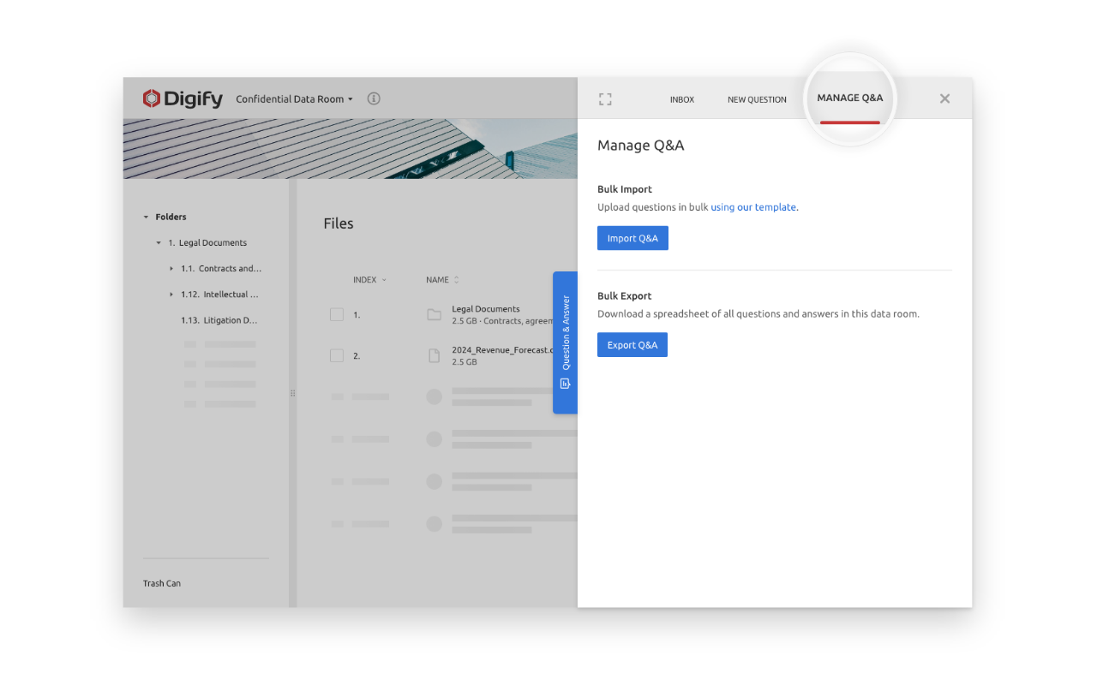Click the Digify logo

[183, 98]
